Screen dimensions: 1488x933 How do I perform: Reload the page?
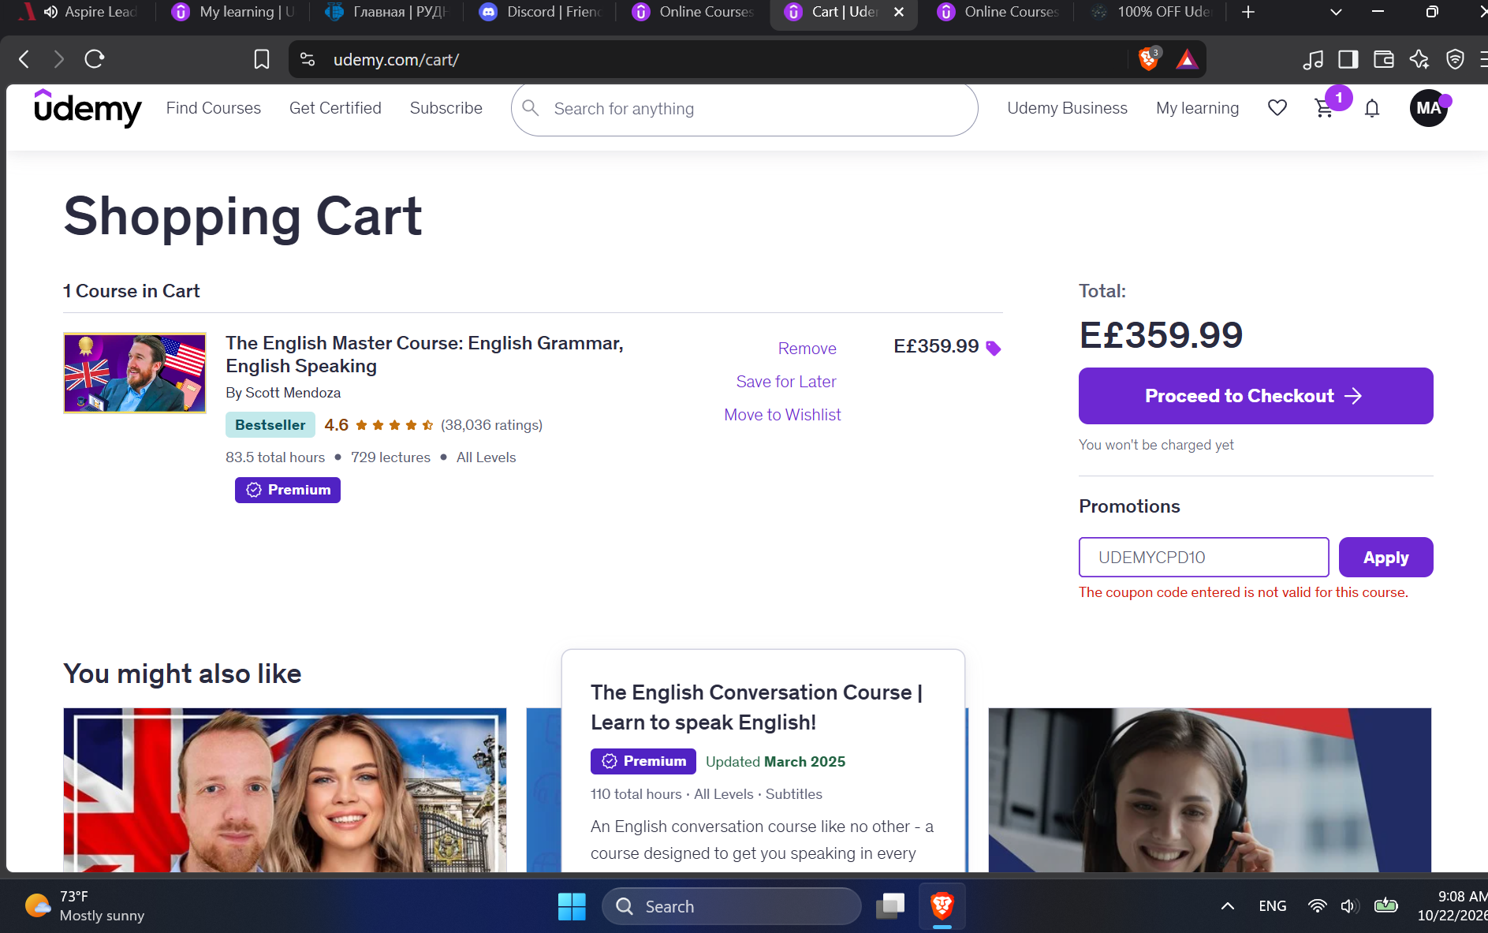click(x=95, y=59)
